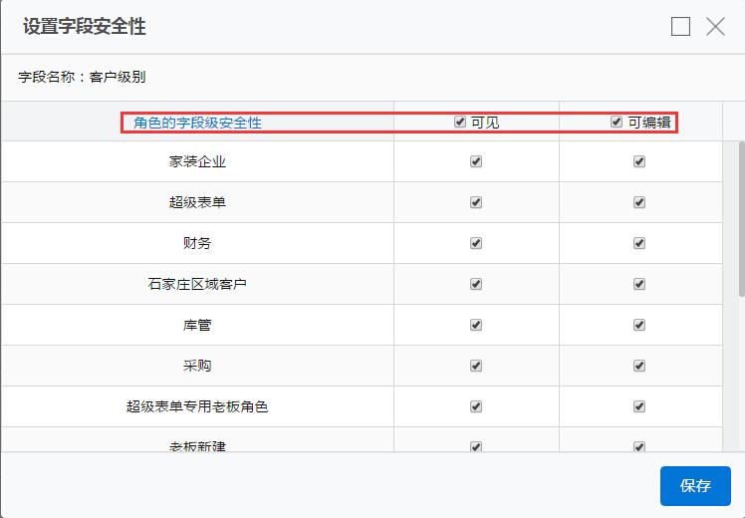Uncheck visible for 库管 role
Viewport: 745px width, 518px height.
[476, 325]
